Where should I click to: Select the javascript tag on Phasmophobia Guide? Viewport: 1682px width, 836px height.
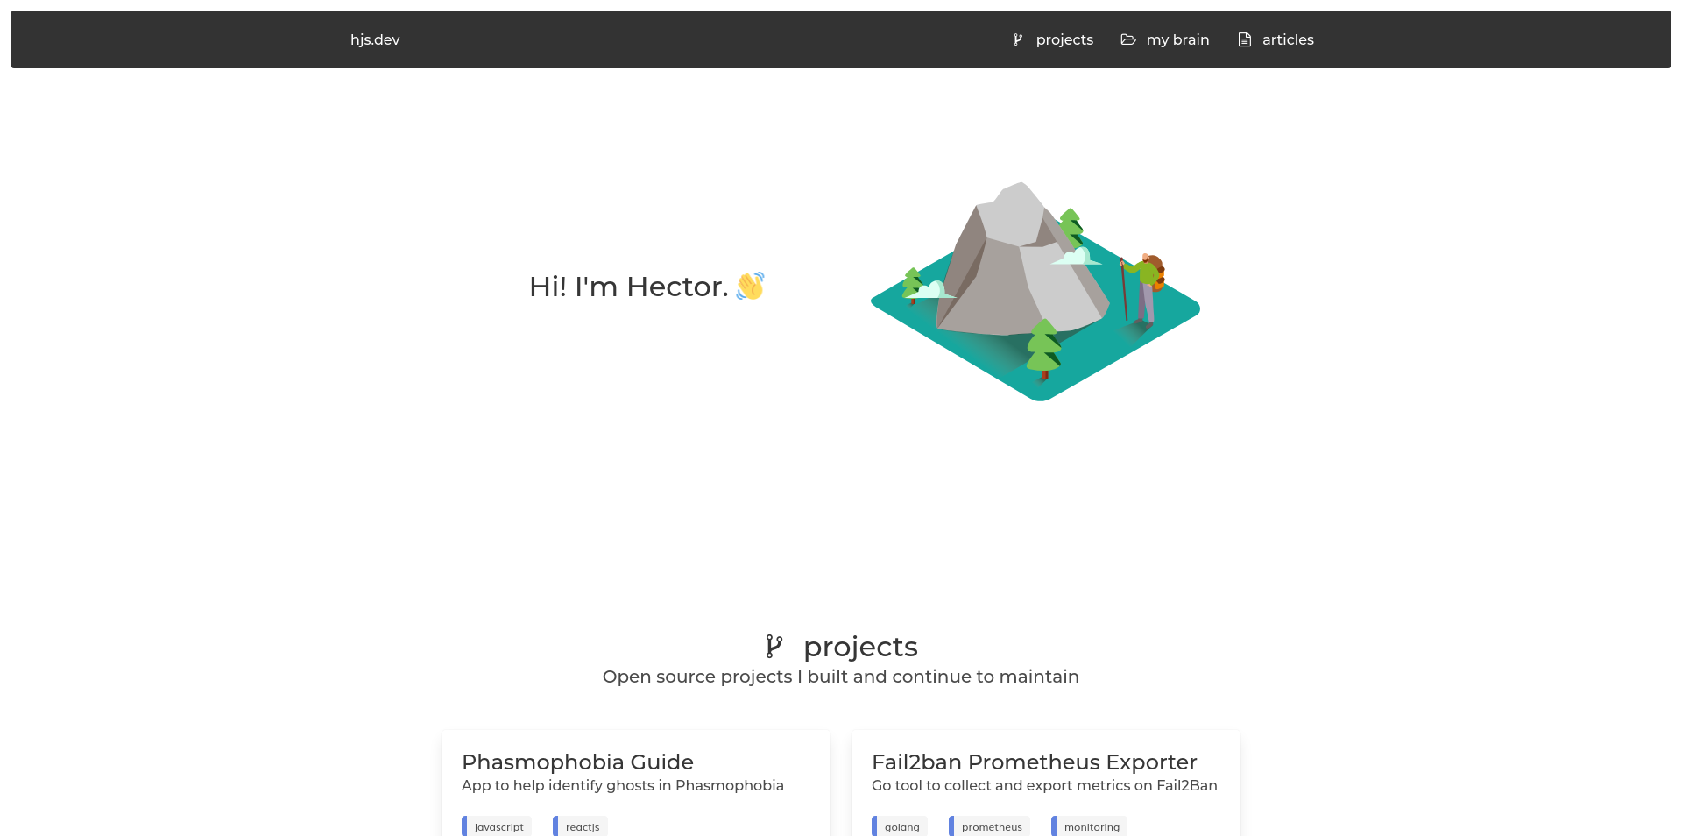click(x=497, y=826)
